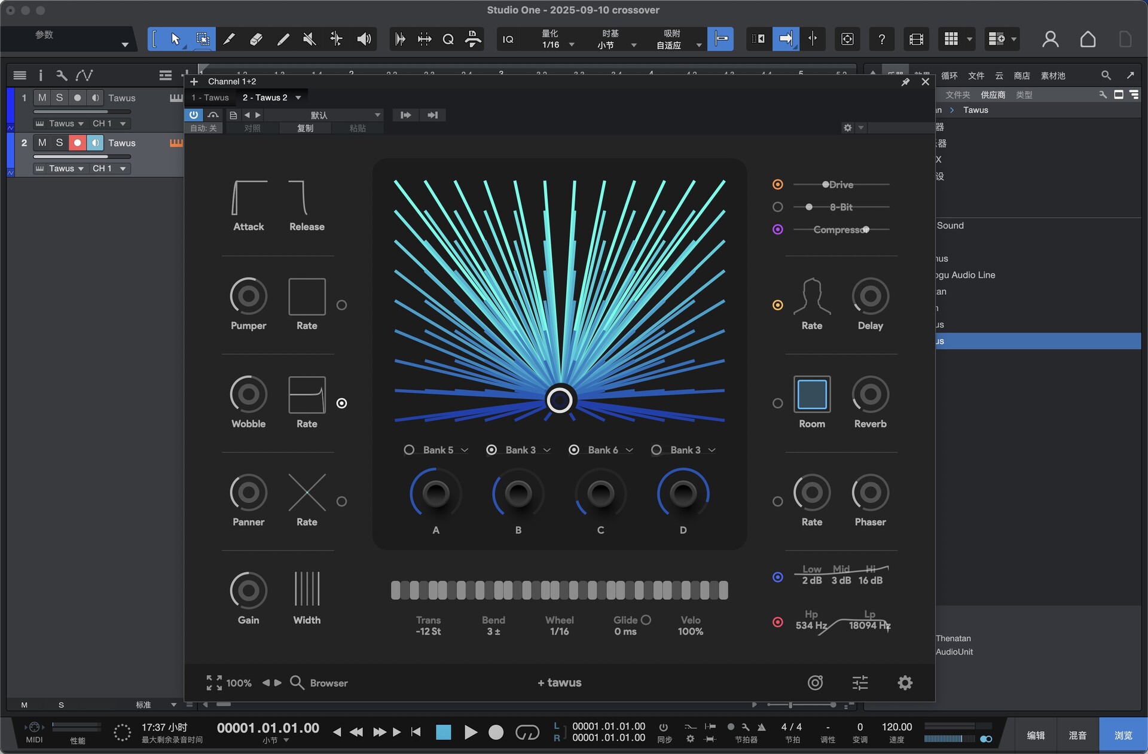Toggle Tawus fullscreen zoom icon
The image size is (1148, 754).
click(x=214, y=683)
